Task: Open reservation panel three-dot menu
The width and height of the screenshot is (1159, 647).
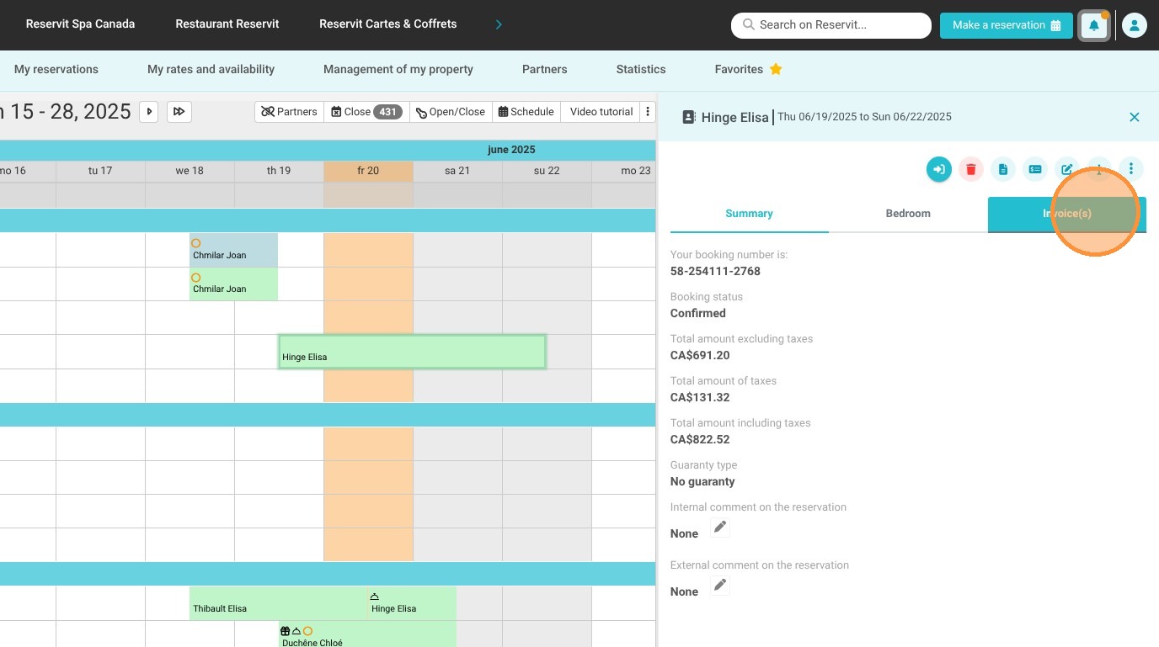Action: click(x=1130, y=169)
